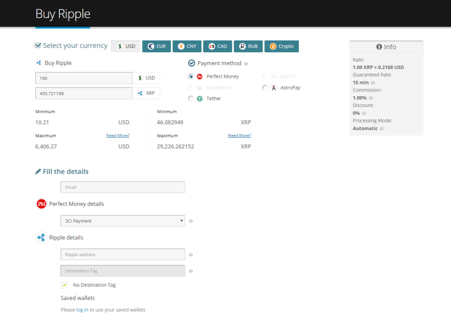Click the tooltip icon next to Commission 1.00%
This screenshot has width=451, height=320.
tap(371, 98)
